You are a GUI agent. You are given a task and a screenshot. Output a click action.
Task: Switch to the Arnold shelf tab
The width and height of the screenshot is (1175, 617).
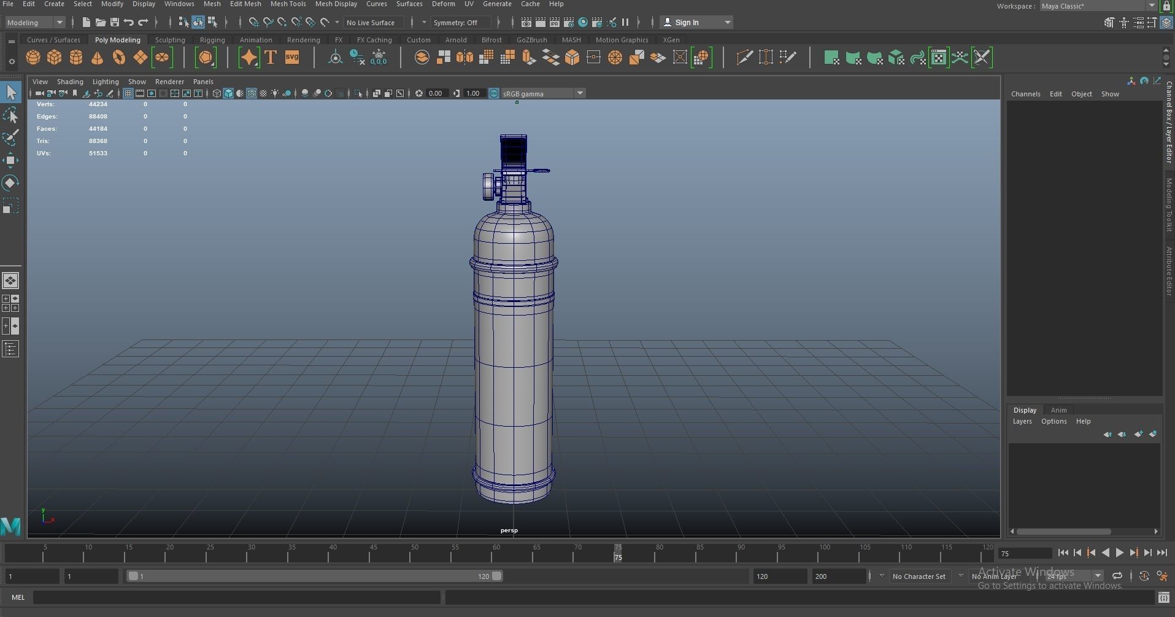point(456,40)
